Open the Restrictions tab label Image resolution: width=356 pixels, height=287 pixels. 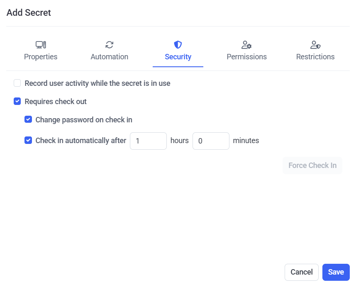click(315, 57)
